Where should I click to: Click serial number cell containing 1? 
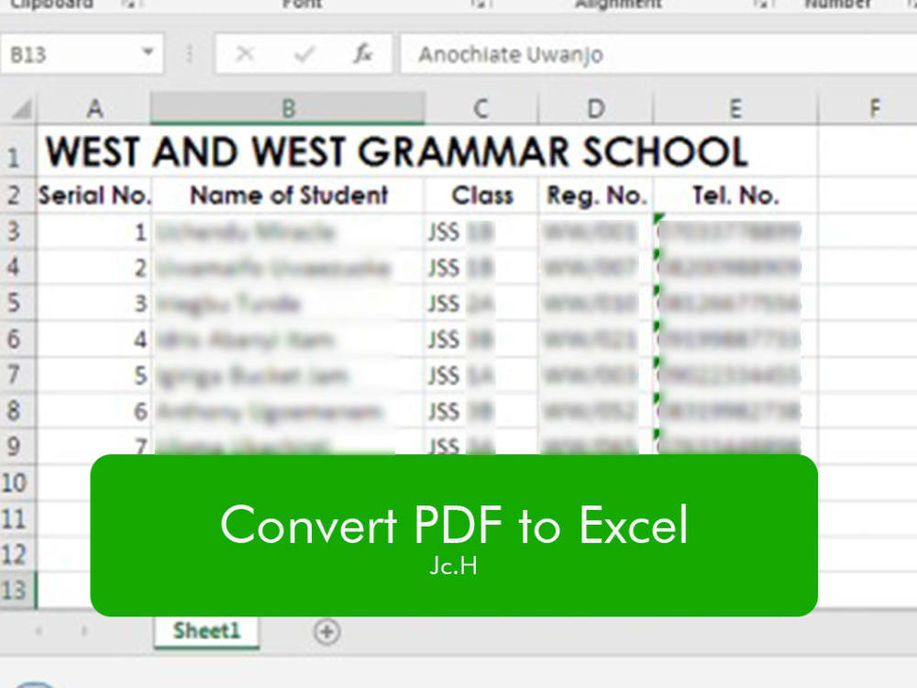coord(94,232)
